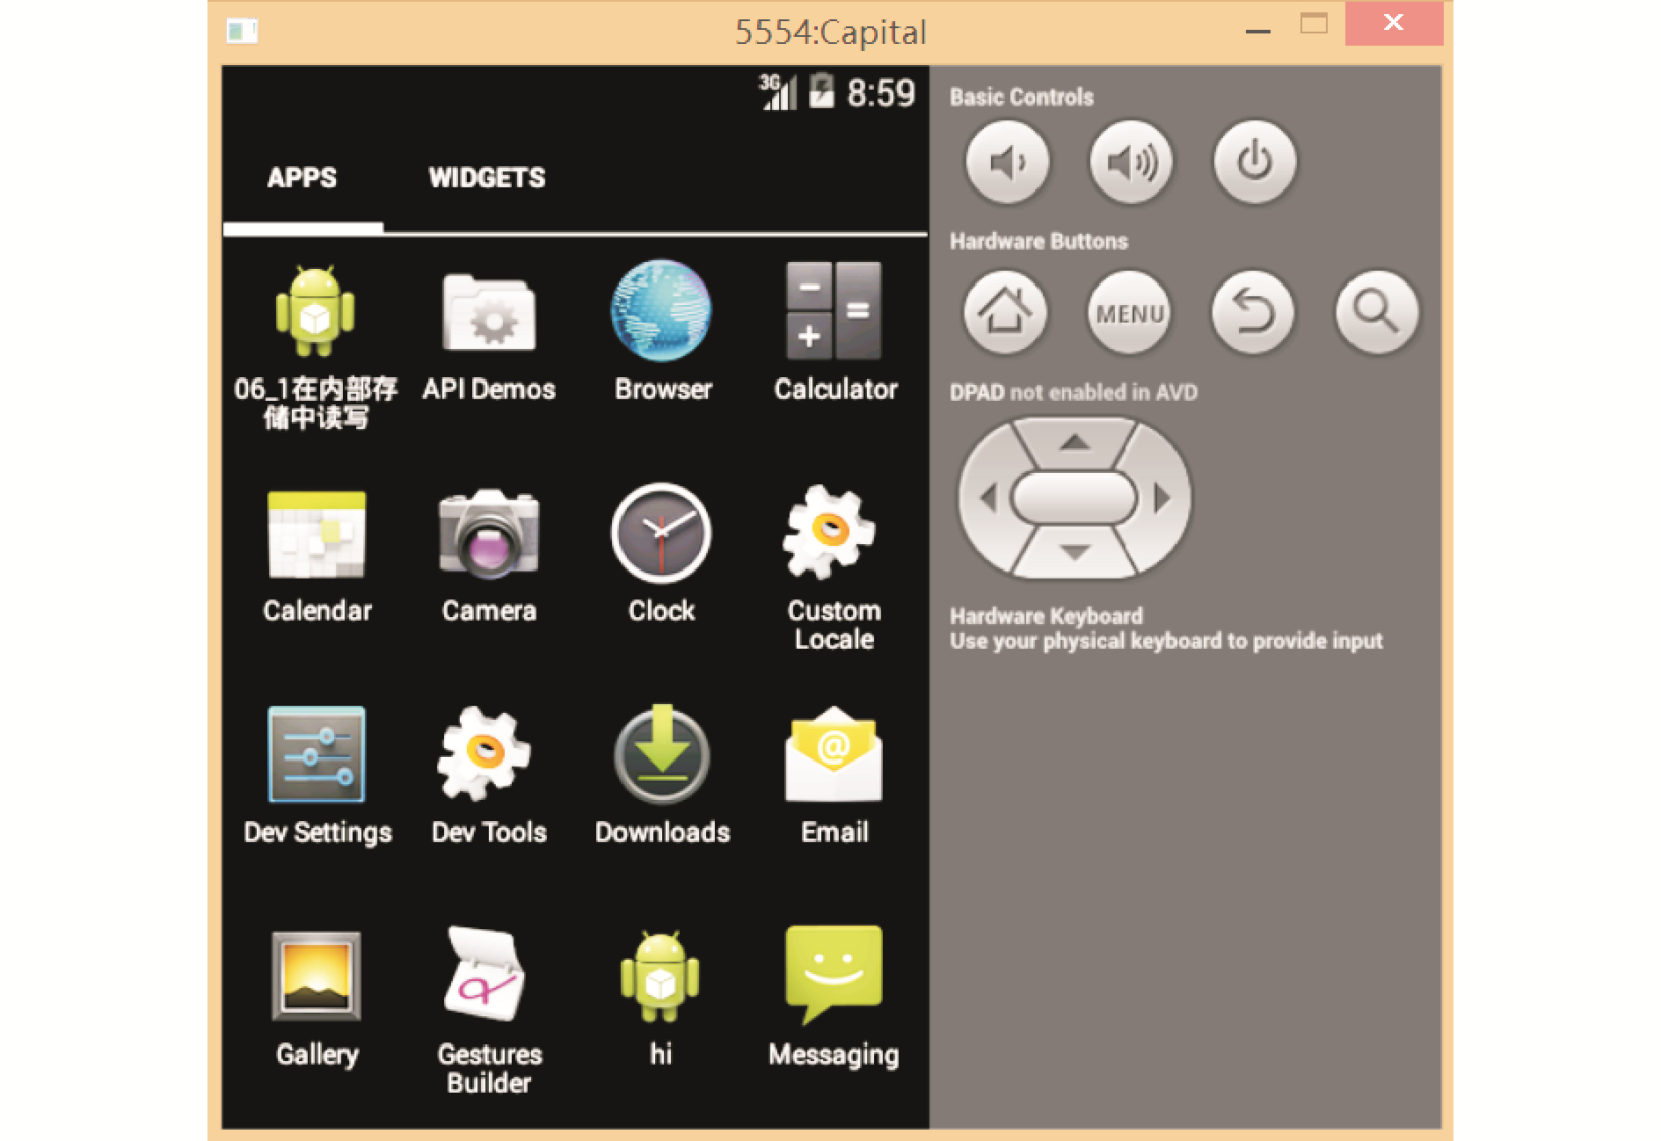Launch the Dev Settings app

click(x=317, y=755)
